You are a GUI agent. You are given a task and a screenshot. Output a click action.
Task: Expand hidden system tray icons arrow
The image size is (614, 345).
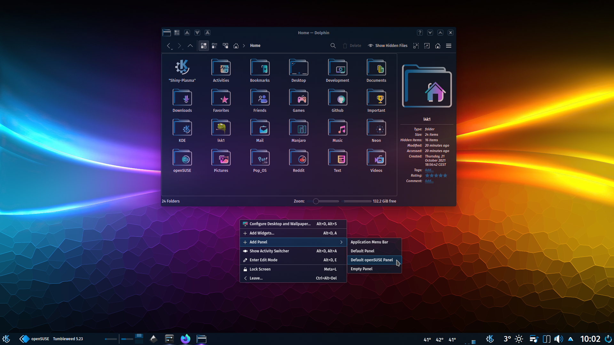coord(571,339)
